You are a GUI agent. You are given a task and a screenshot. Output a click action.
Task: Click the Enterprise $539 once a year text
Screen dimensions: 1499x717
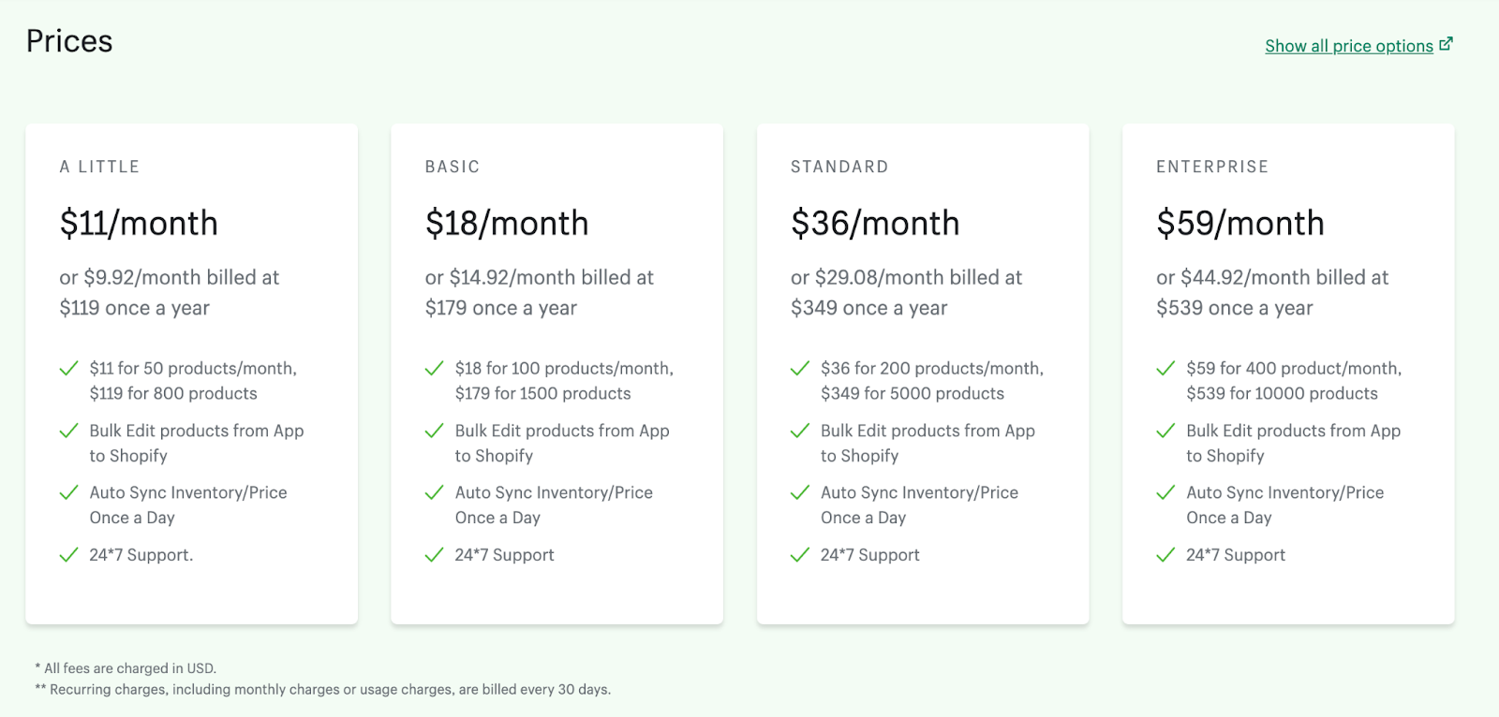click(x=1234, y=308)
